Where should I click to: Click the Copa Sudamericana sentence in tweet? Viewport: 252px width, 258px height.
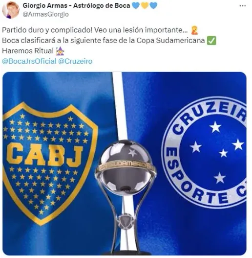103,41
